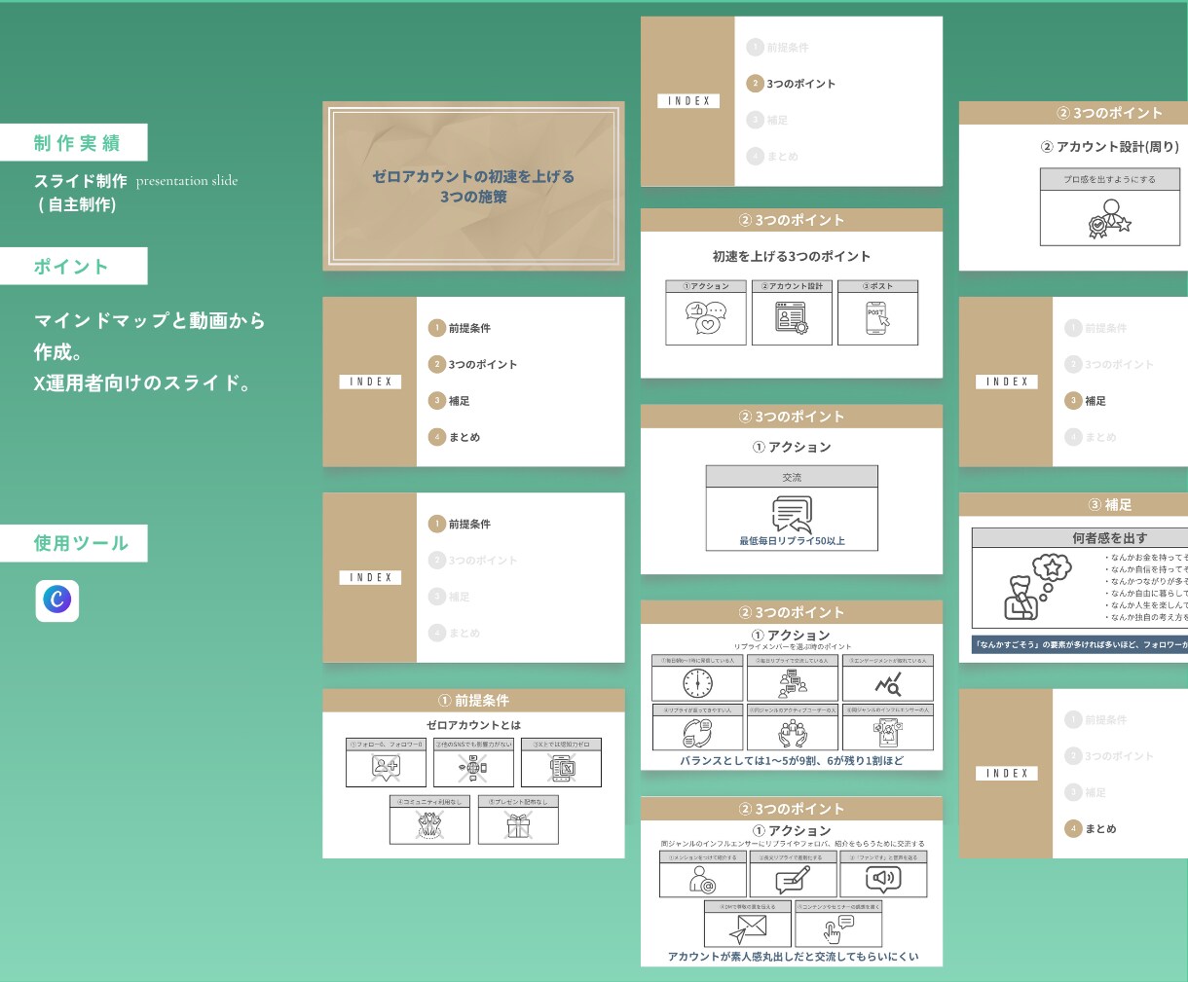Click the ⑤プレゼント配布なし box label
1188x982 pixels.
click(x=518, y=802)
